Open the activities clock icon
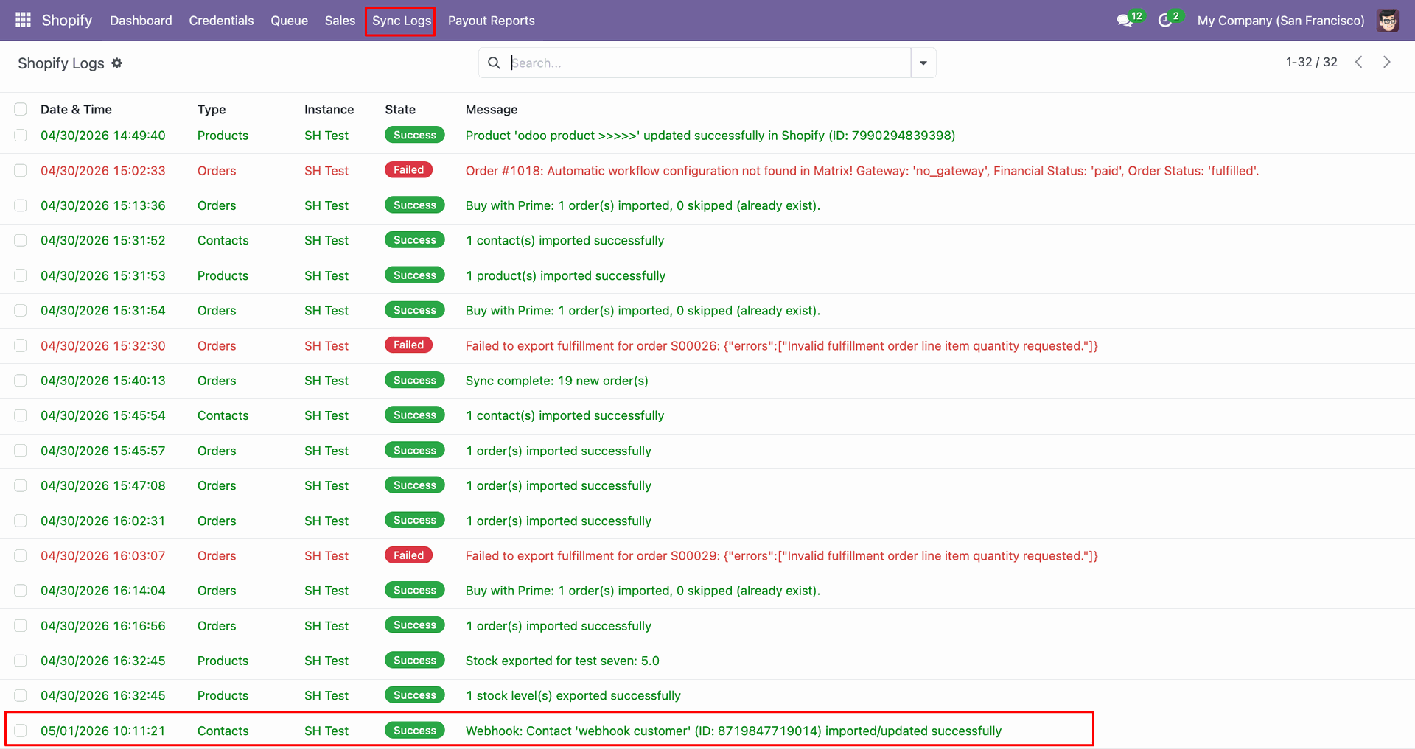Image resolution: width=1415 pixels, height=749 pixels. pyautogui.click(x=1165, y=21)
